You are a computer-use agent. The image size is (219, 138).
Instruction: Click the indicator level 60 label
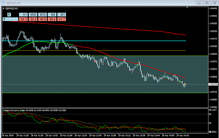210,114
